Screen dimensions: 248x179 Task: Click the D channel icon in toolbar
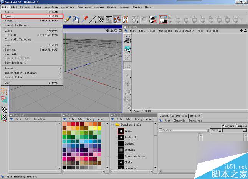click(x=171, y=19)
